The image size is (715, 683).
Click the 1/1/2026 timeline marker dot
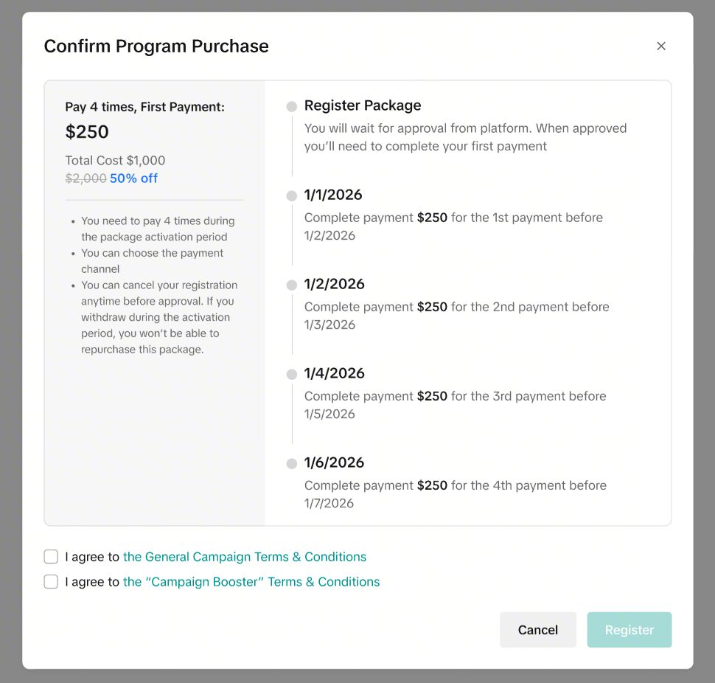(x=292, y=195)
